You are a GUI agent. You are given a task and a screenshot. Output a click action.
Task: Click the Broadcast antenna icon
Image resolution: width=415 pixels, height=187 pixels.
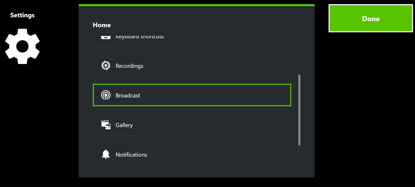click(x=106, y=95)
